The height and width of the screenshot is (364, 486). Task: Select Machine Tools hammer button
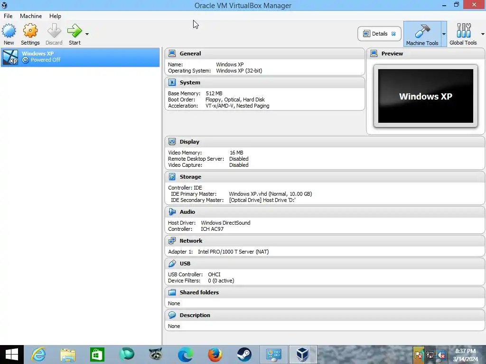pyautogui.click(x=422, y=34)
